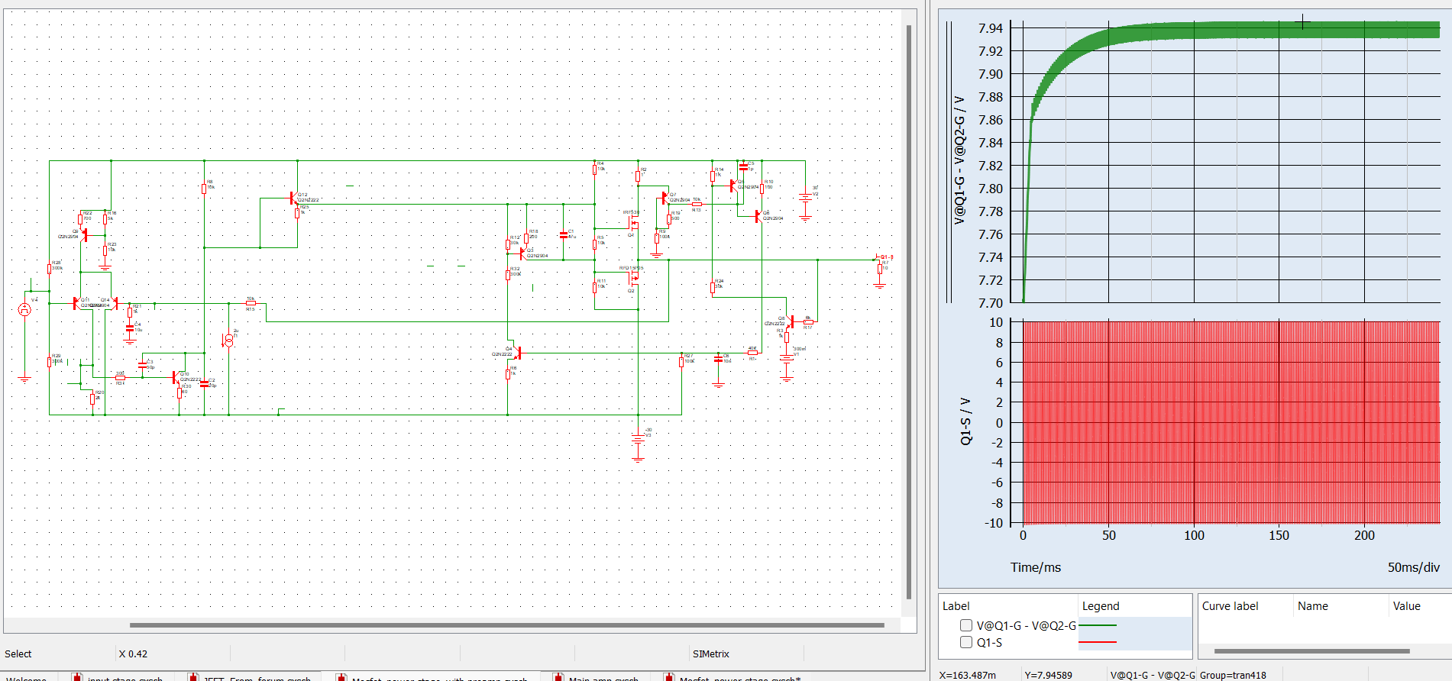Viewport: 1452px width, 681px height.
Task: Select resistor R22 (700) symbol
Action: pyautogui.click(x=80, y=219)
